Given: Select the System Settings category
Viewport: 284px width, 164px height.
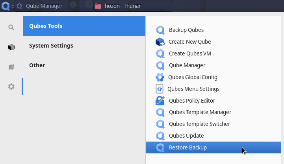Looking at the screenshot, I should coord(84,46).
